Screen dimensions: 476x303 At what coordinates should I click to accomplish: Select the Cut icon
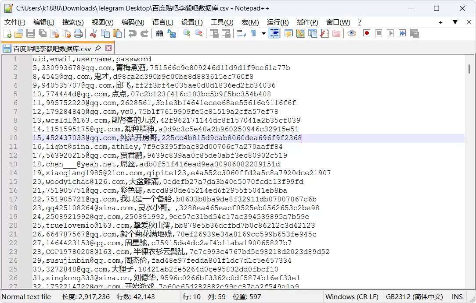click(94, 33)
